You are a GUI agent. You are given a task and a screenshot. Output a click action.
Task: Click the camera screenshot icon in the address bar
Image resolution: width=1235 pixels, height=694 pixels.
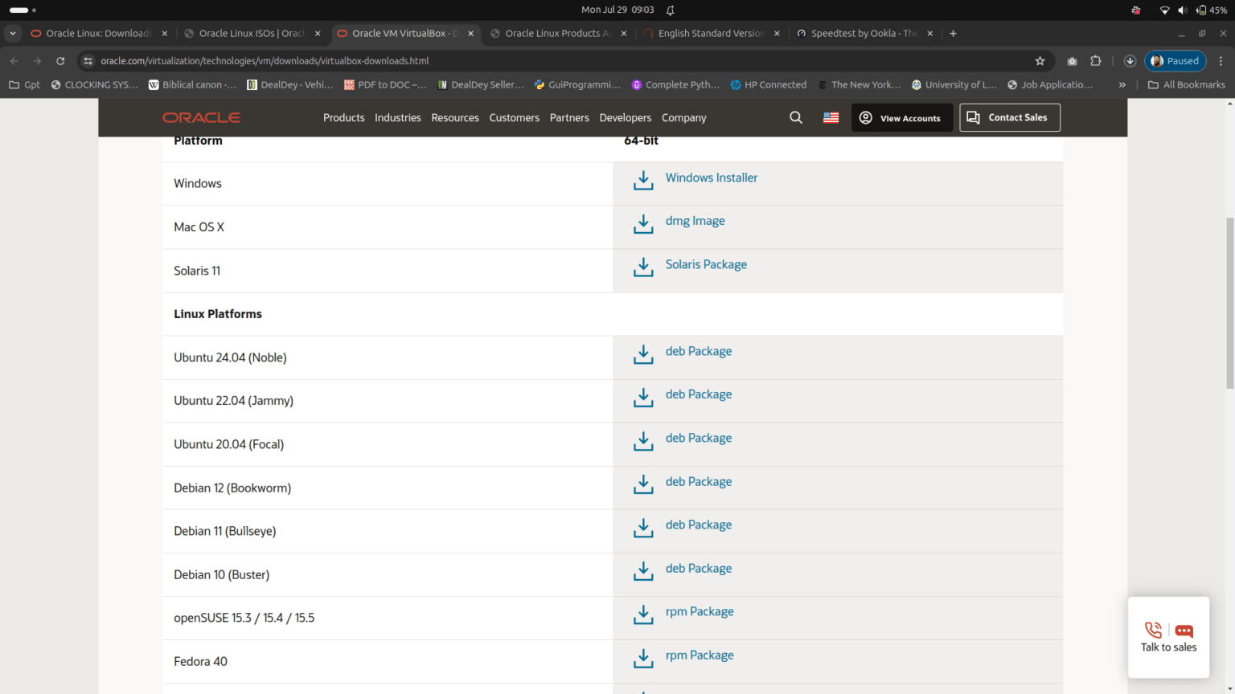pos(1071,60)
